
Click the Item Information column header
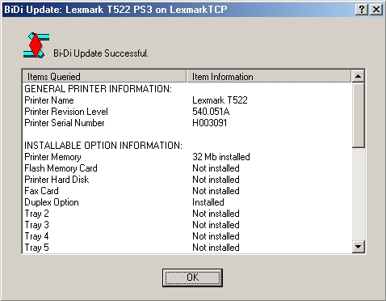coord(269,76)
